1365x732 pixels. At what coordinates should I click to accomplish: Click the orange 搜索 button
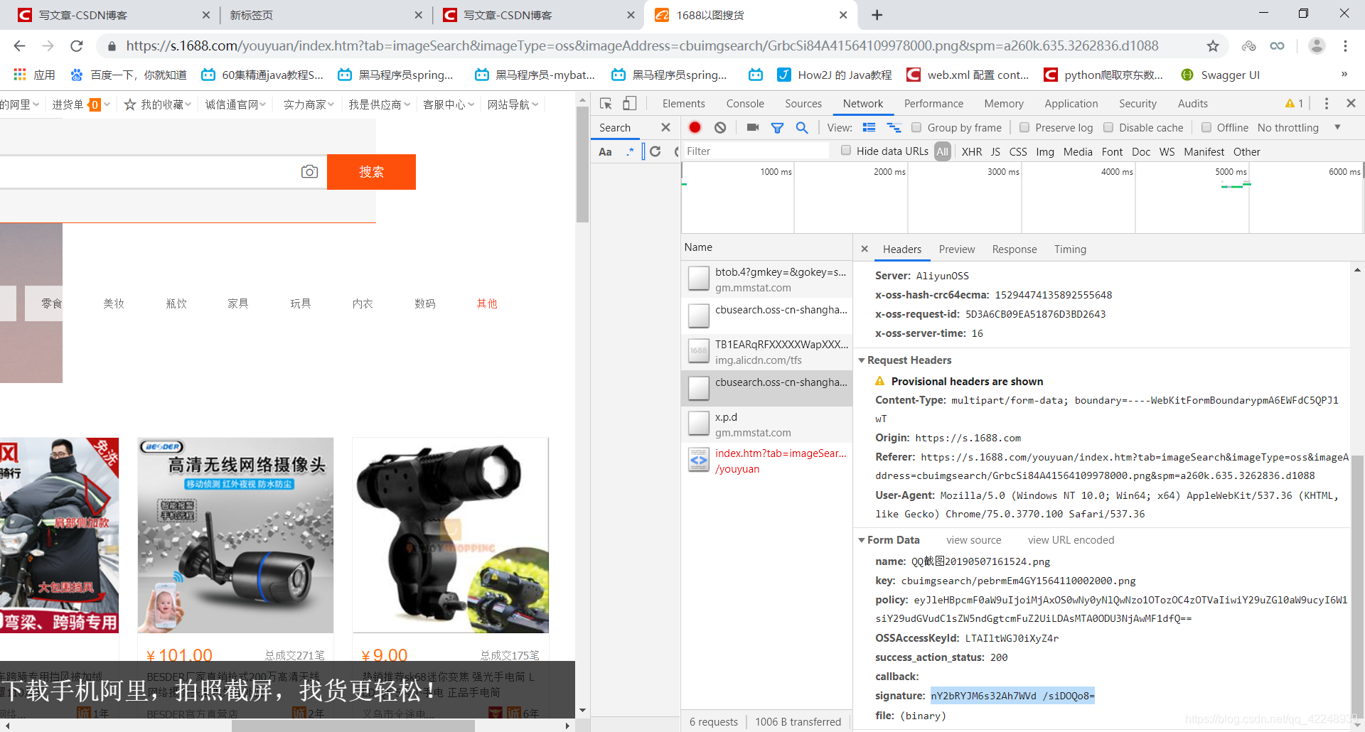click(x=371, y=172)
